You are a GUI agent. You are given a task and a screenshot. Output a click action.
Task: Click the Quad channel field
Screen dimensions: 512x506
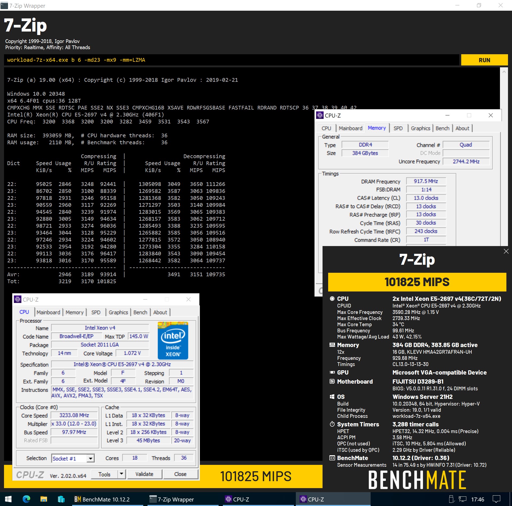(466, 145)
